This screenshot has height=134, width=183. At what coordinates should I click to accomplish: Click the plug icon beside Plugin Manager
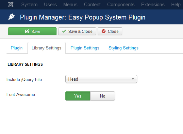click(x=11, y=17)
